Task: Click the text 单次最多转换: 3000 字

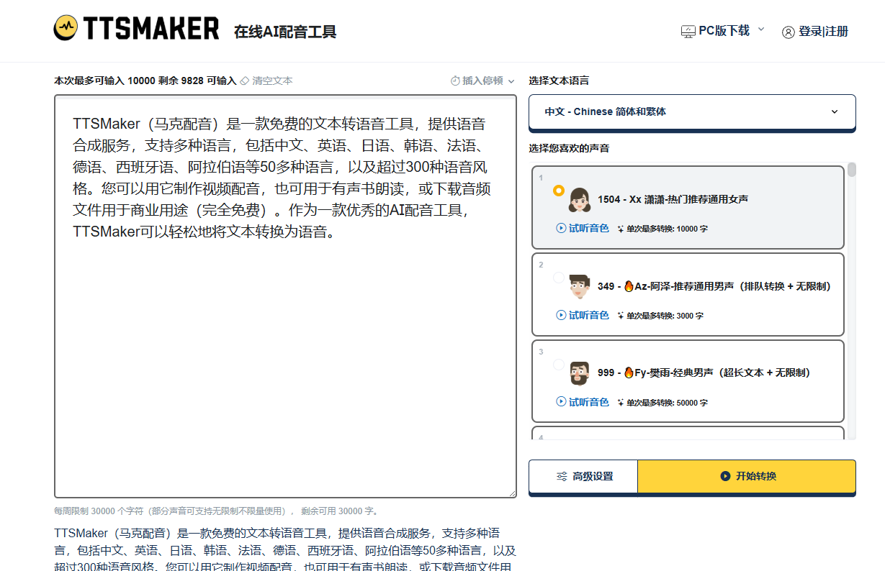Action: (x=665, y=316)
